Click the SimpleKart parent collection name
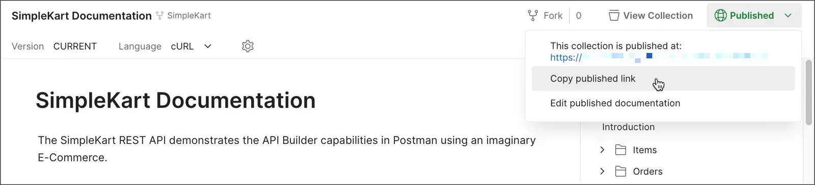 189,16
